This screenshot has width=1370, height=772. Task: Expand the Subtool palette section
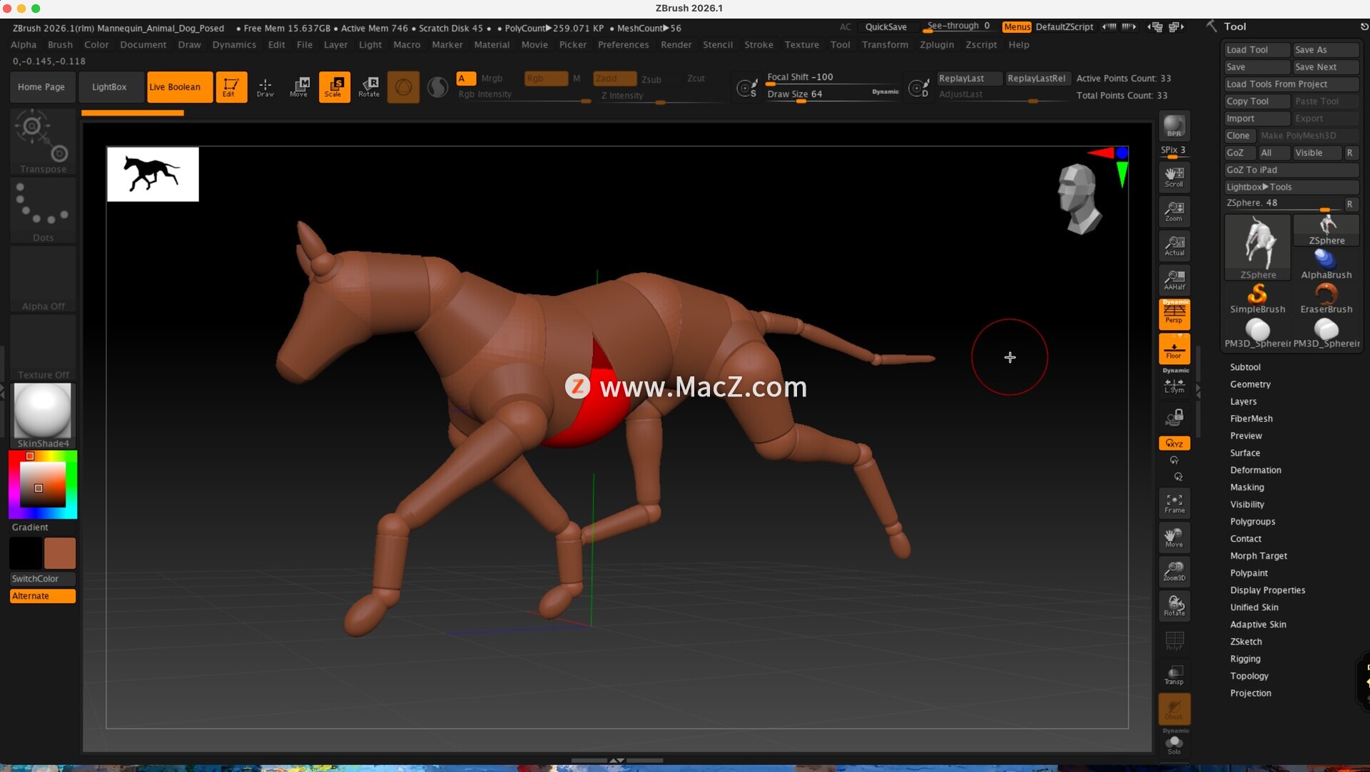[1245, 367]
